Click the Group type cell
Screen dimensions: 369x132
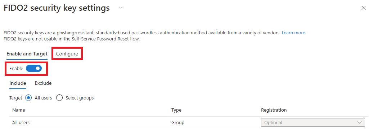178,122
